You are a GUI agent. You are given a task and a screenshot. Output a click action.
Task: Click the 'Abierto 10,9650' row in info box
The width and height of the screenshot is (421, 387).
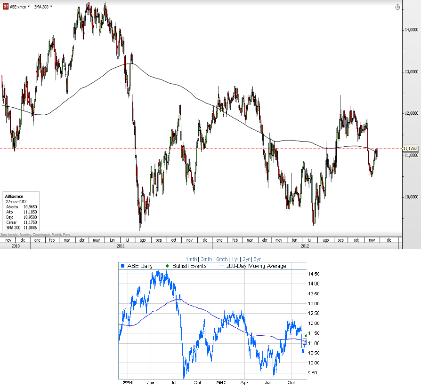(22, 207)
